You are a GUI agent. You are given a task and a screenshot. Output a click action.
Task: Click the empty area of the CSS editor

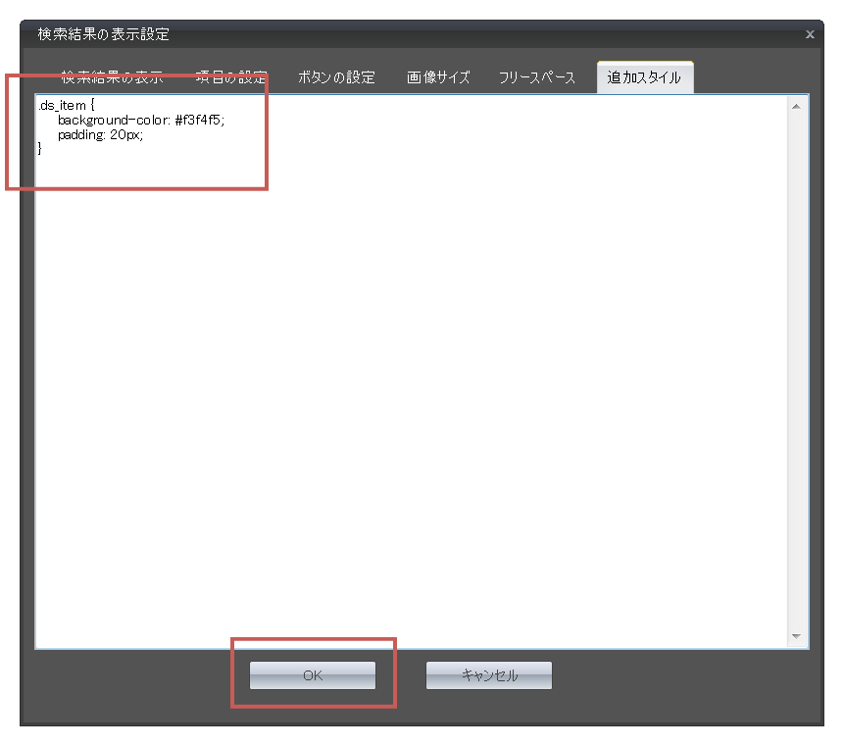click(x=412, y=392)
